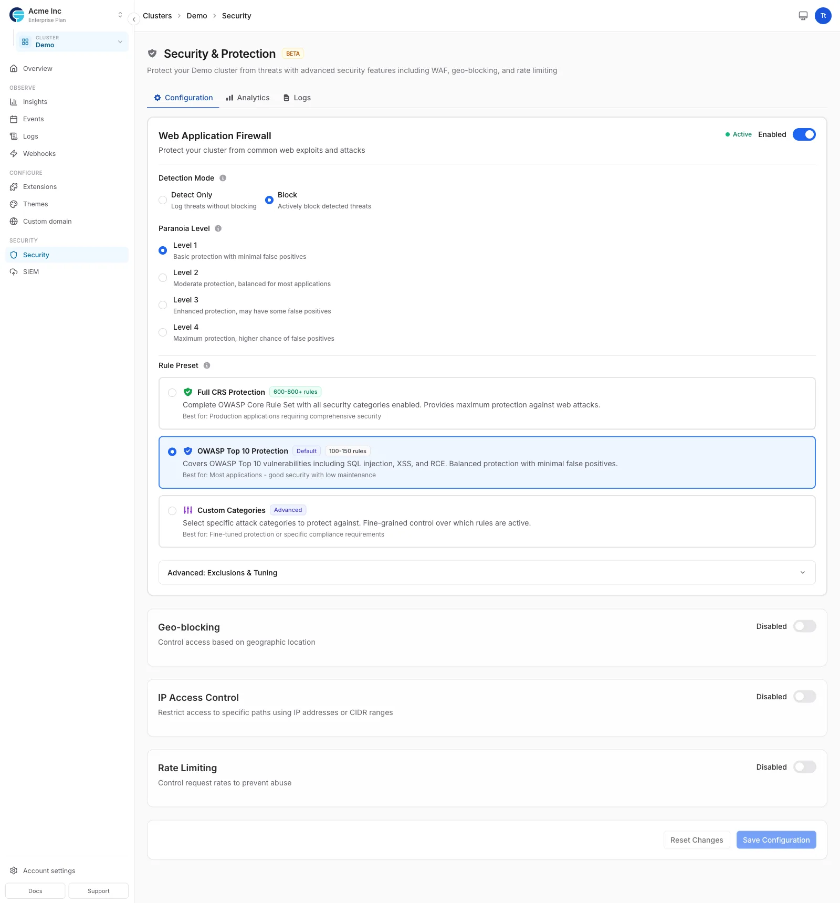Click the Reset Changes button
The width and height of the screenshot is (840, 903).
click(697, 840)
